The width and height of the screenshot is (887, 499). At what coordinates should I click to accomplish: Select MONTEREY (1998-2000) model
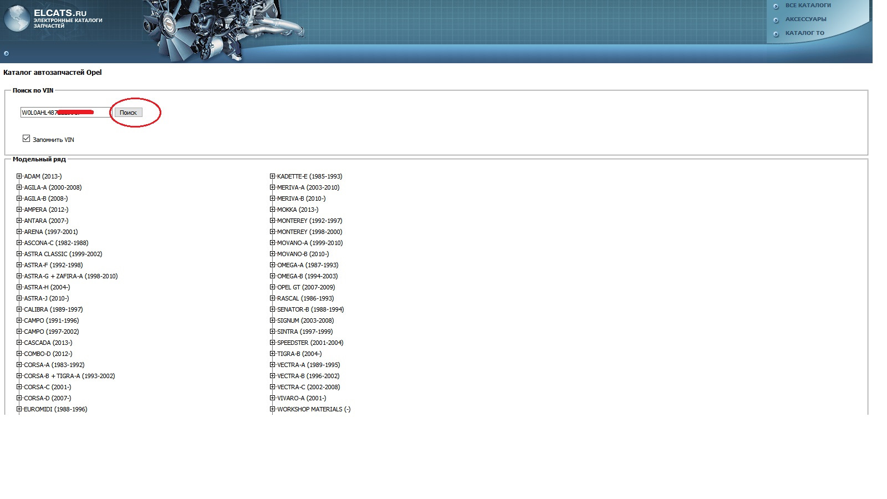tap(310, 232)
